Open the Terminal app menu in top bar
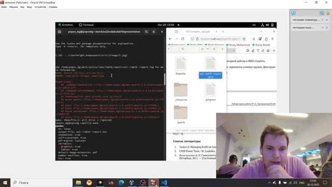 point(86,25)
